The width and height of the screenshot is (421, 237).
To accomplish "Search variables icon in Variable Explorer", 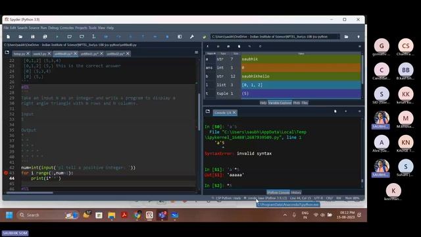I will (249, 46).
